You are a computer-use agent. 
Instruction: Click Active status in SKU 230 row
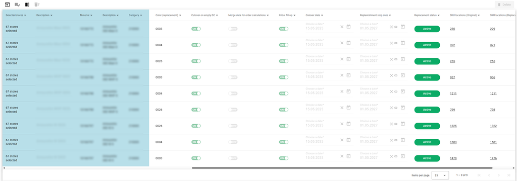(x=427, y=29)
